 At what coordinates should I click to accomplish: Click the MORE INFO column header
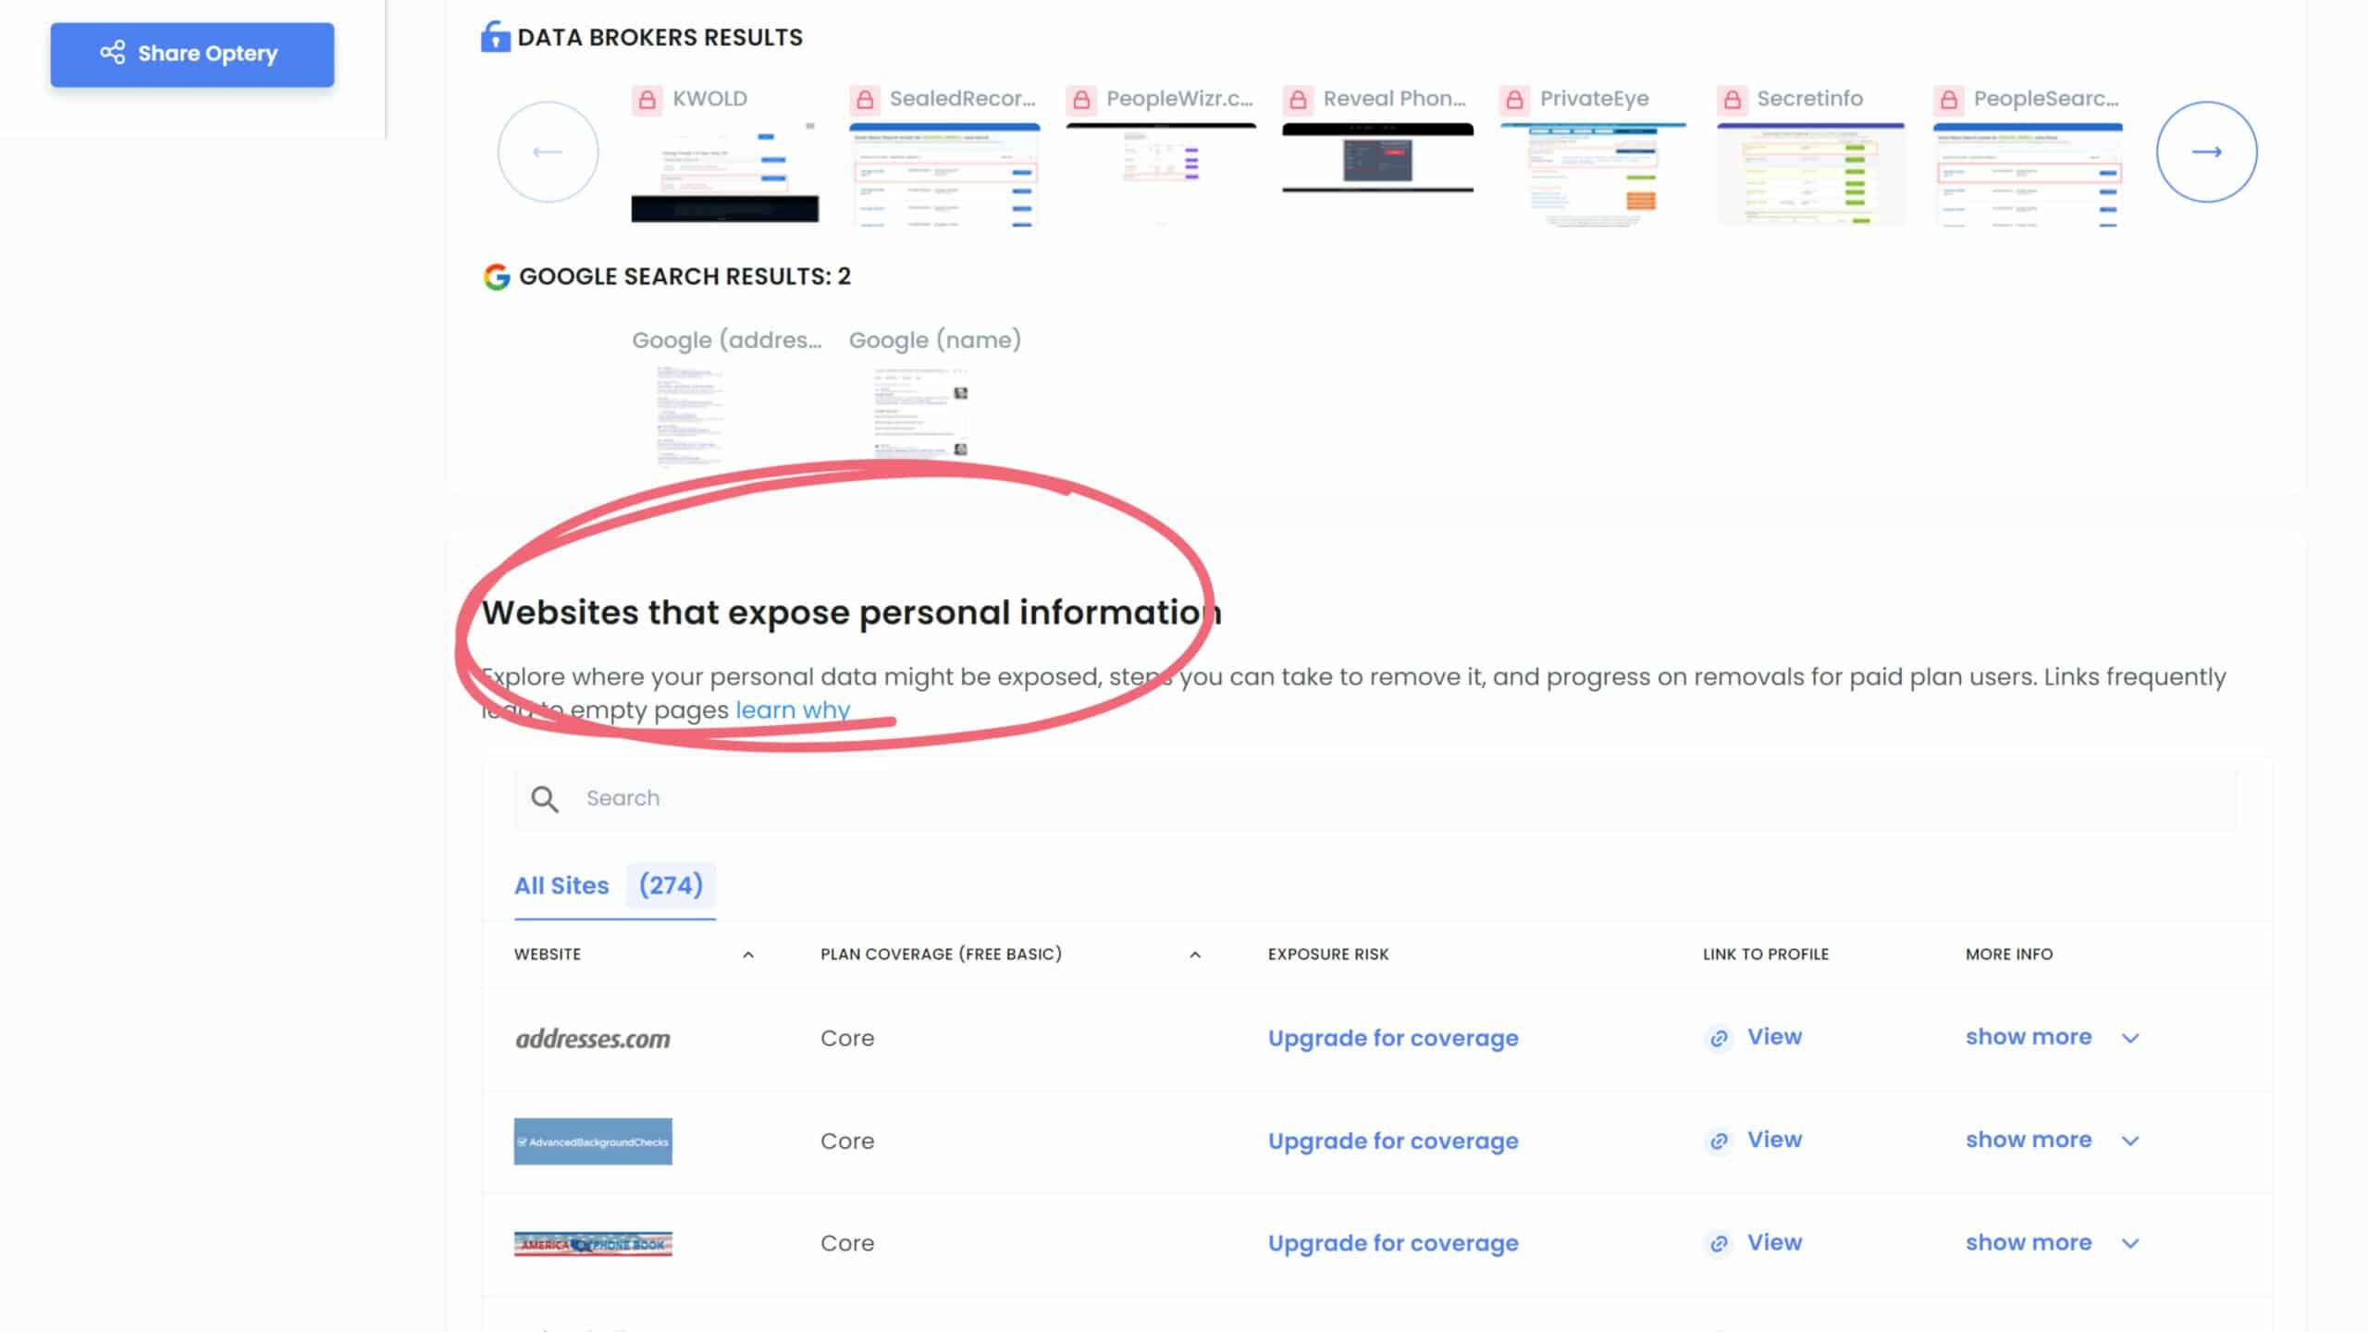(2009, 954)
